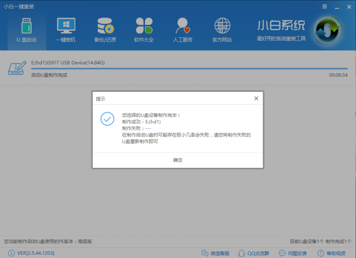Open 帮助视频 help videos
This screenshot has height=258, width=356.
click(321, 253)
